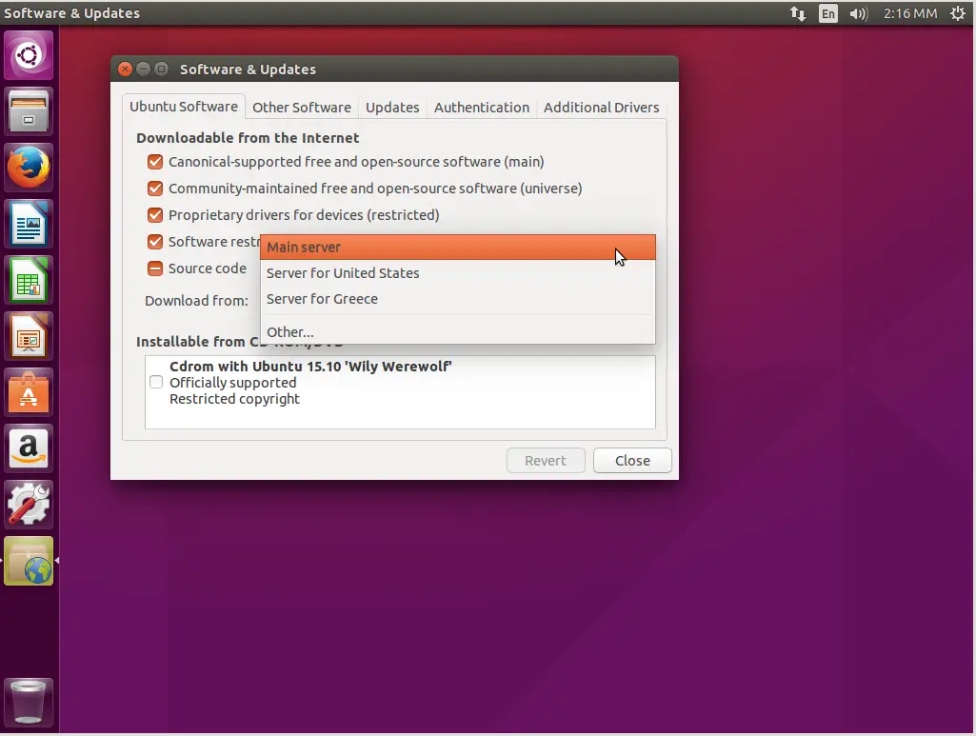Open the sound volume indicator

click(858, 13)
